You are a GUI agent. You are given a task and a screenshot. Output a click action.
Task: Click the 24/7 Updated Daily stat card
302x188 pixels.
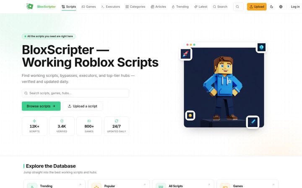(117, 126)
